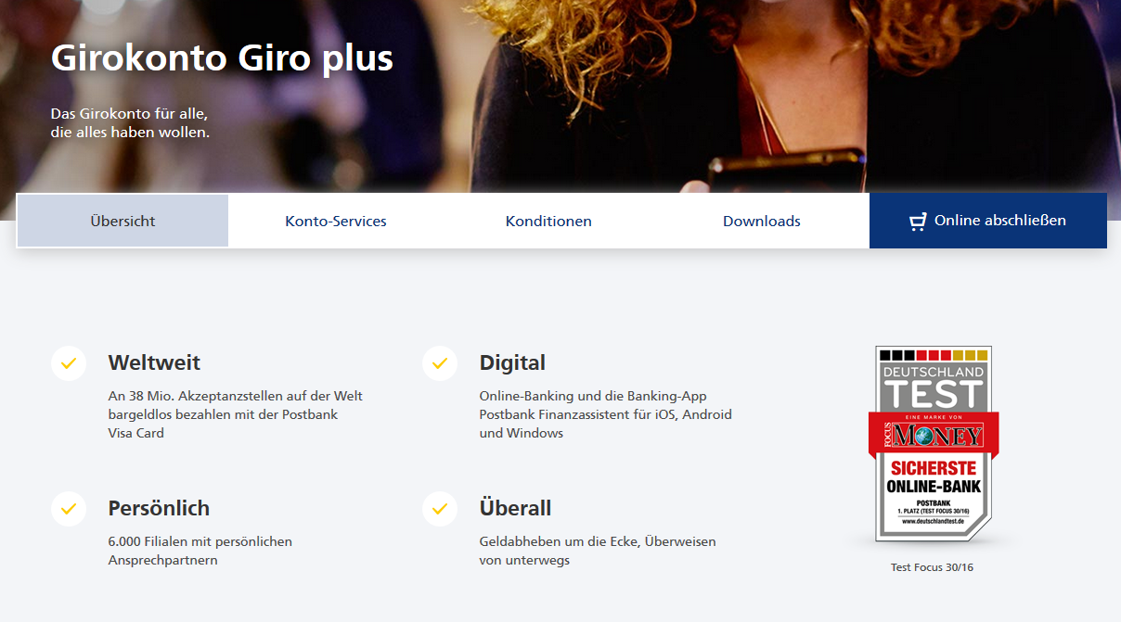Click the checkmark icon beside Überall
This screenshot has height=622, width=1121.
440,509
